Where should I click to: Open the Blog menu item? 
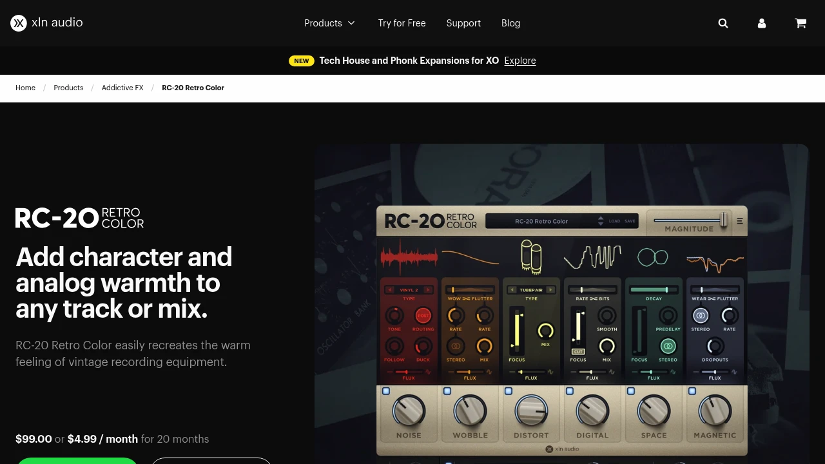coord(510,23)
